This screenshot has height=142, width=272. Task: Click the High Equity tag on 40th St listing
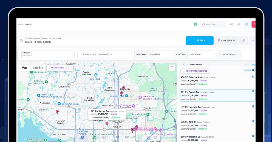click(203, 129)
